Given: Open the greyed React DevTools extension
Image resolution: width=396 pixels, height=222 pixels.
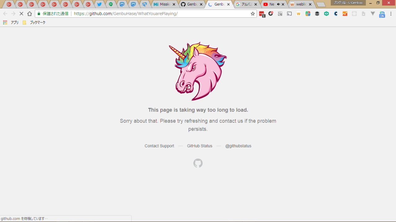Looking at the screenshot, I should click(354, 14).
